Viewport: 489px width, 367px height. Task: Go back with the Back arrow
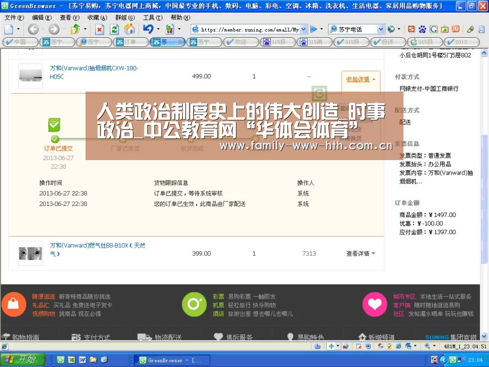pos(33,29)
